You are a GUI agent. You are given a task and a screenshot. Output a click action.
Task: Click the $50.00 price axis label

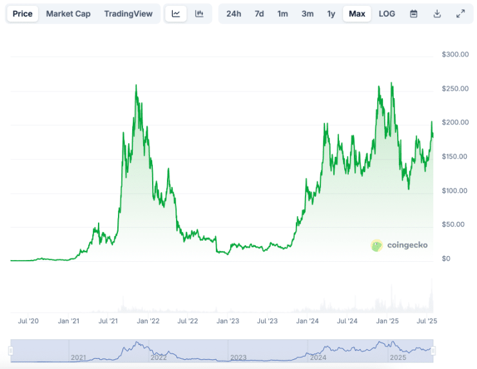(x=453, y=224)
